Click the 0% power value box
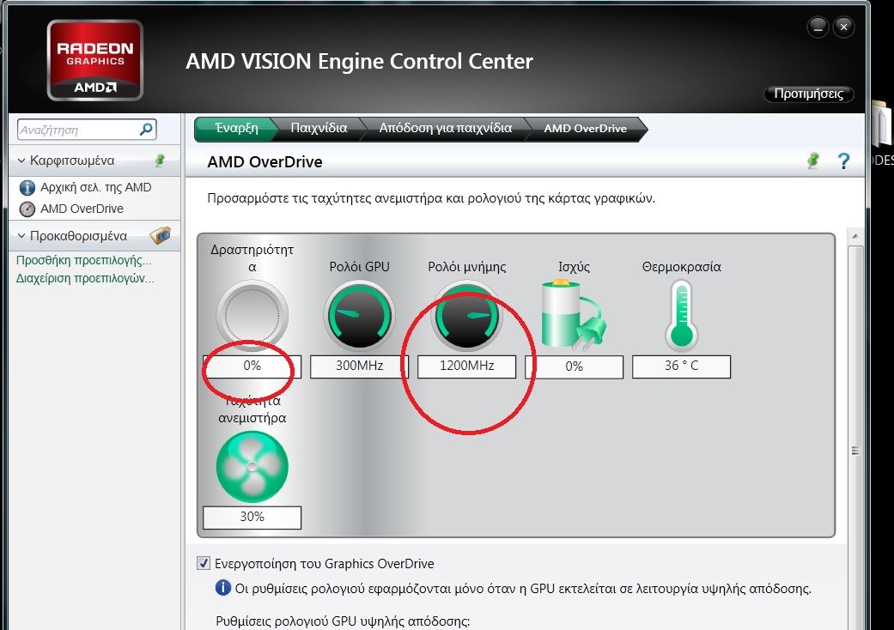 [575, 366]
